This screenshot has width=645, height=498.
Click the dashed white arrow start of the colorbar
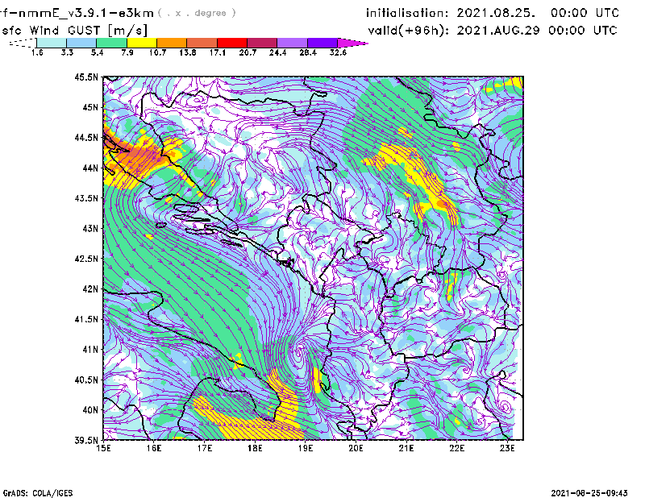click(x=23, y=43)
